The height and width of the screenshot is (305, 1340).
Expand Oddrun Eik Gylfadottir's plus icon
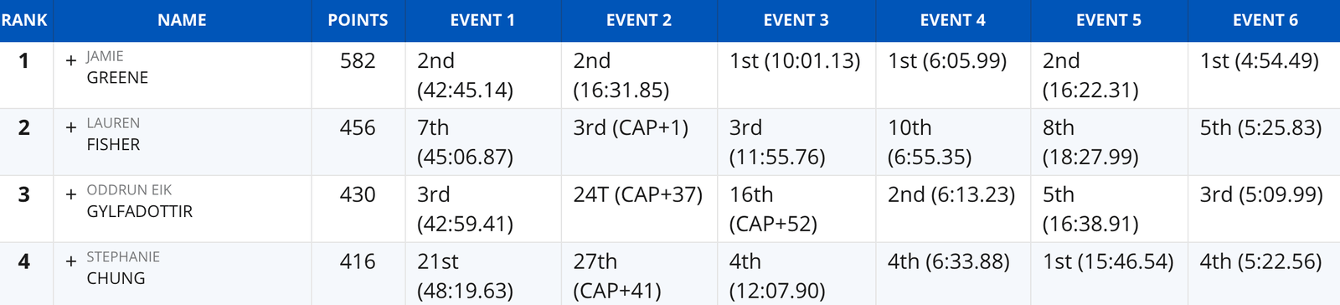click(x=71, y=195)
